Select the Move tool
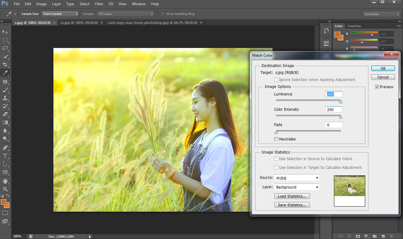The image size is (403, 239). 5,32
